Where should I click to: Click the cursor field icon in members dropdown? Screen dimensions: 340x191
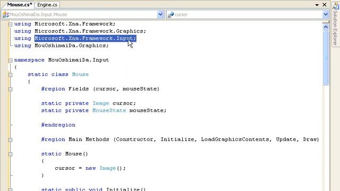coord(171,14)
